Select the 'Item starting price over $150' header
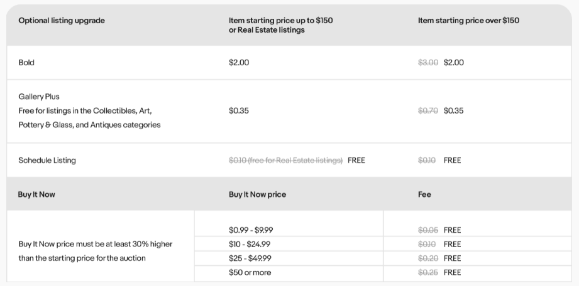This screenshot has width=579, height=286. 468,21
